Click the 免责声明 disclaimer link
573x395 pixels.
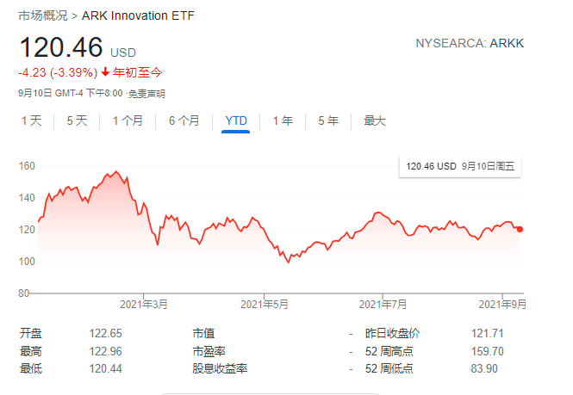(146, 93)
